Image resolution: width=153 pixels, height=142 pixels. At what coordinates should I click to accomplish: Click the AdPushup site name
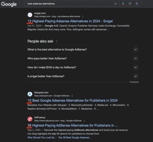pyautogui.click(x=40, y=118)
